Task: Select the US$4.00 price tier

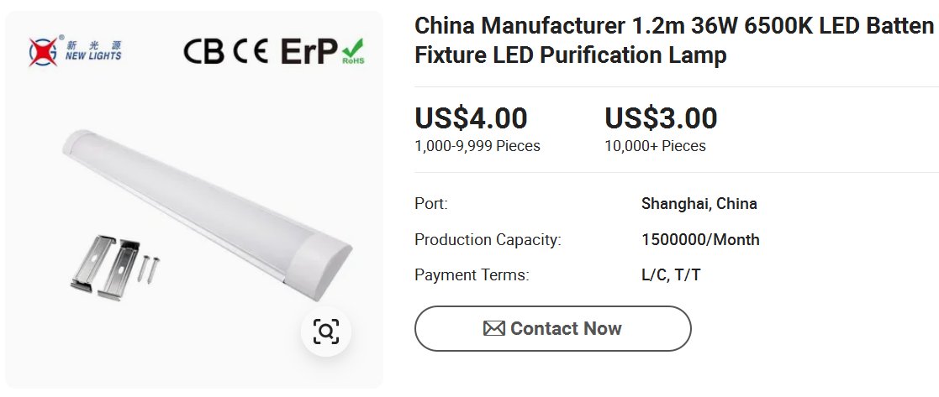Action: coord(471,118)
